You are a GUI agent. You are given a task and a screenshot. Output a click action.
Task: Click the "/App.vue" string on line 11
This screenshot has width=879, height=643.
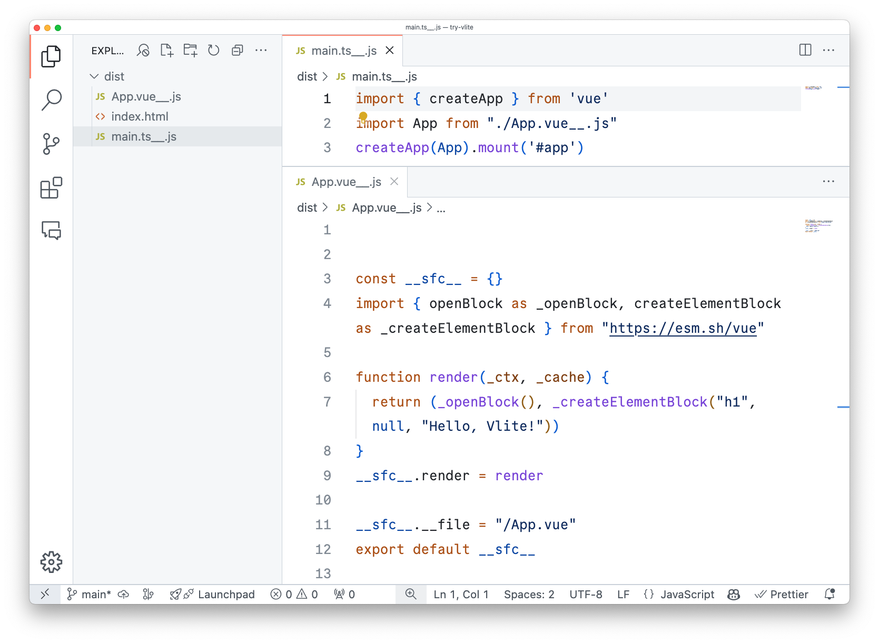tap(535, 525)
